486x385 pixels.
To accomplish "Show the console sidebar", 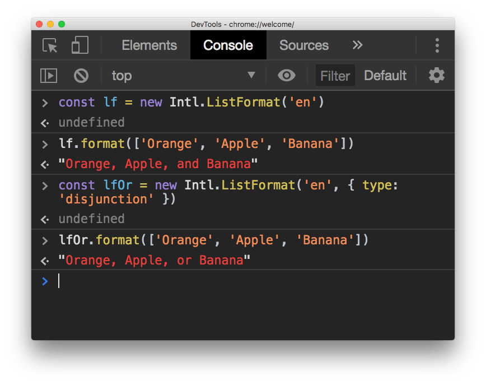I will (x=47, y=75).
